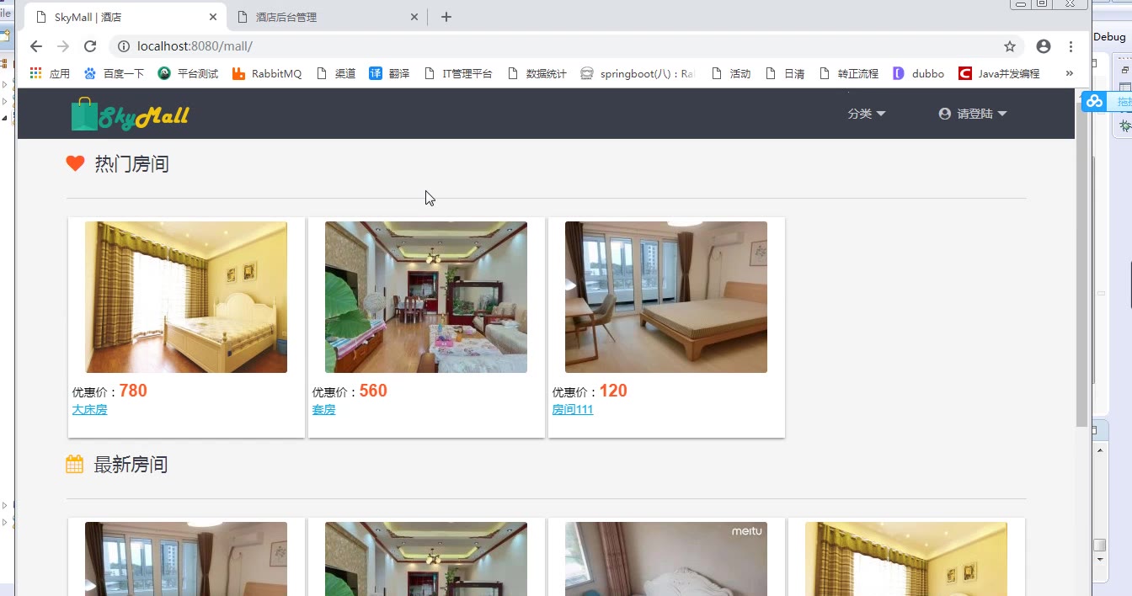1132x596 pixels.
Task: Open the 大床房 room link
Action: pyautogui.click(x=89, y=410)
